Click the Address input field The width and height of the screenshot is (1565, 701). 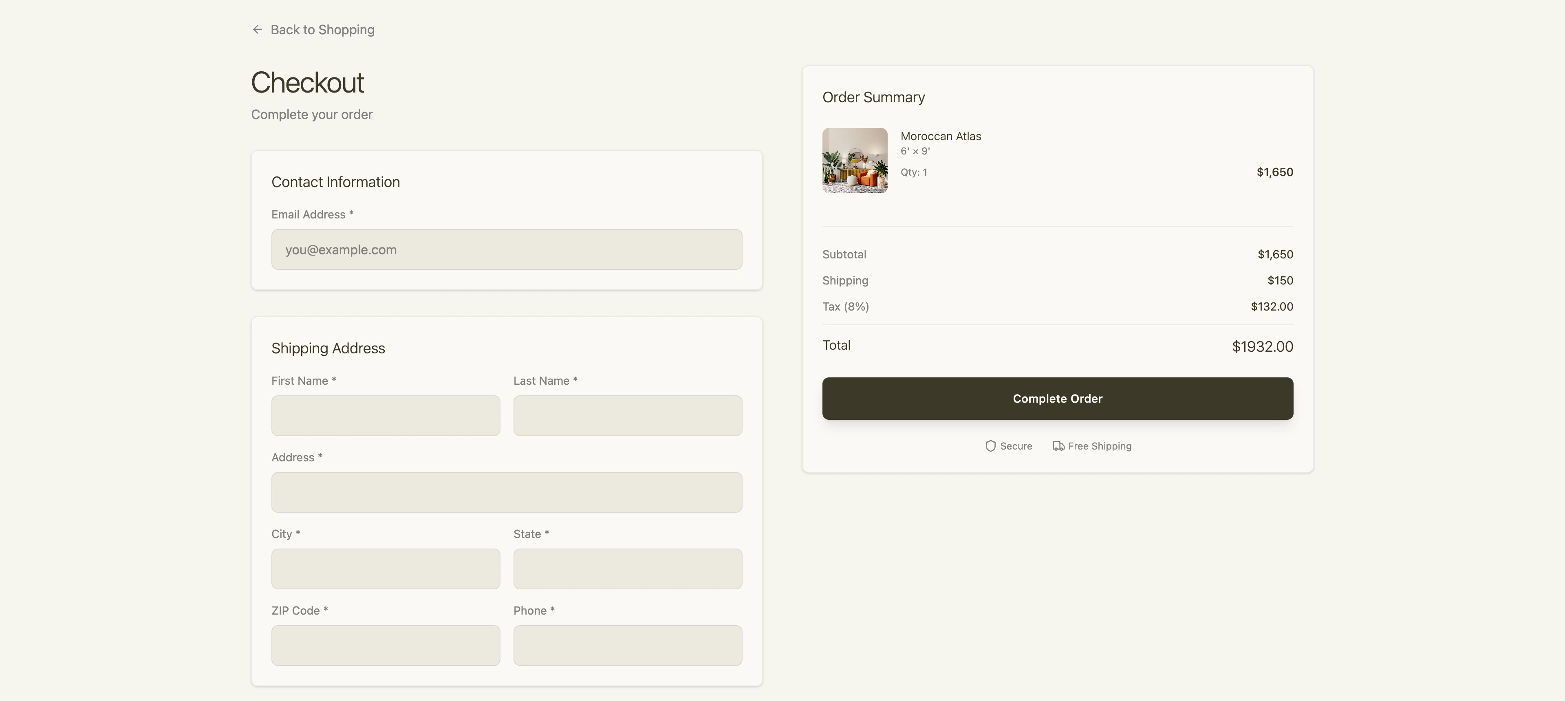[507, 492]
